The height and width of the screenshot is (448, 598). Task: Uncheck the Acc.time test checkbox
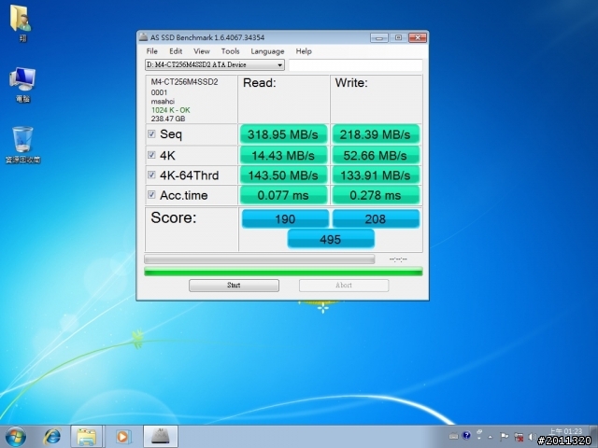[151, 195]
